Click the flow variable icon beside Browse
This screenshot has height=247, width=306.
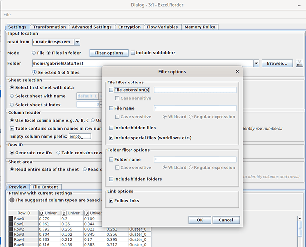(299, 63)
